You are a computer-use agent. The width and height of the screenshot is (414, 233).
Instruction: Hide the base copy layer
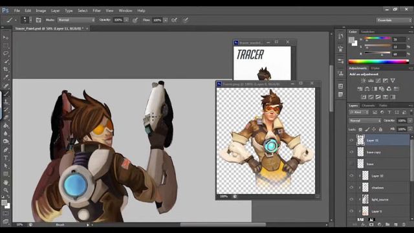coord(351,152)
